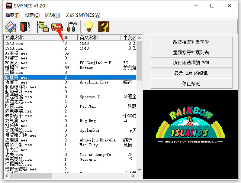Click the Wrecking Crew English name
Image resolution: width=241 pixels, height=183 pixels.
(94, 82)
